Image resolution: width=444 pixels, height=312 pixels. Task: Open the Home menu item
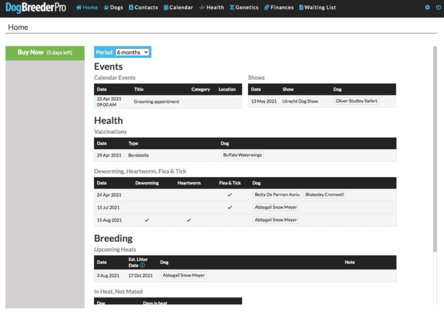87,8
